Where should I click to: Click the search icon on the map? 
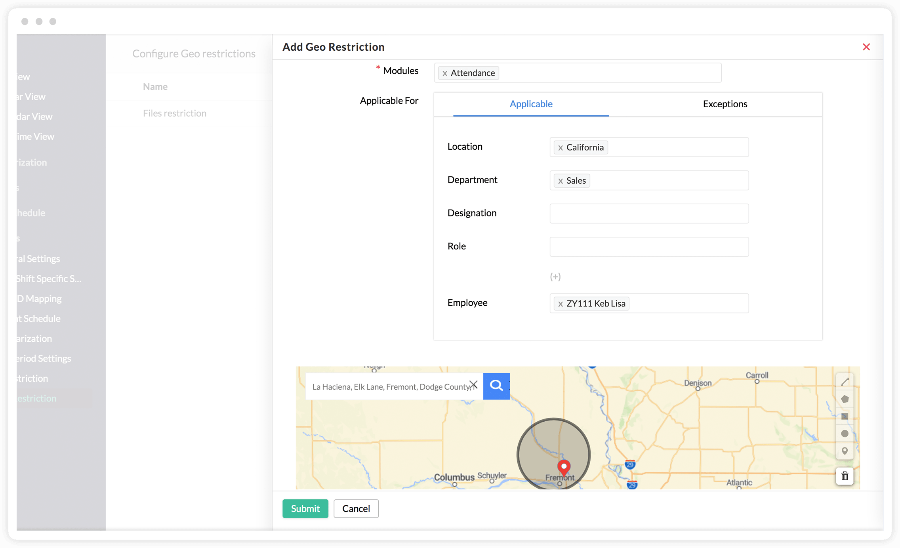coord(496,386)
